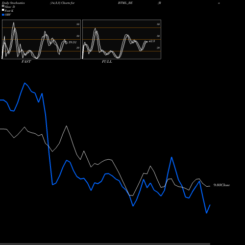Click the 20 level label in FULL chart
The image size is (245, 245).
click(158, 48)
